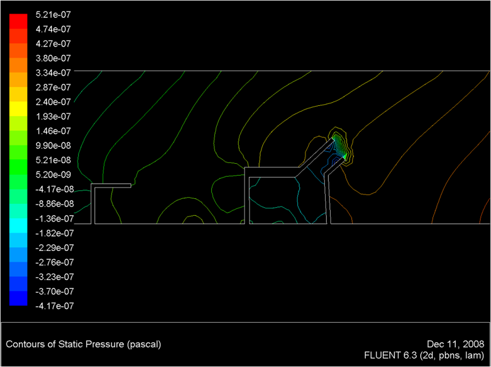Click the 2.87e-07 legend label
Screen dimensions: 491x367
click(x=53, y=87)
